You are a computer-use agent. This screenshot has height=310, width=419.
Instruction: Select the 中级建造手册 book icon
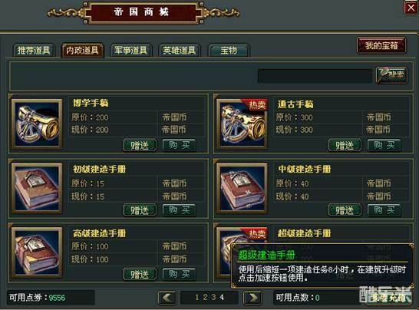(242, 188)
